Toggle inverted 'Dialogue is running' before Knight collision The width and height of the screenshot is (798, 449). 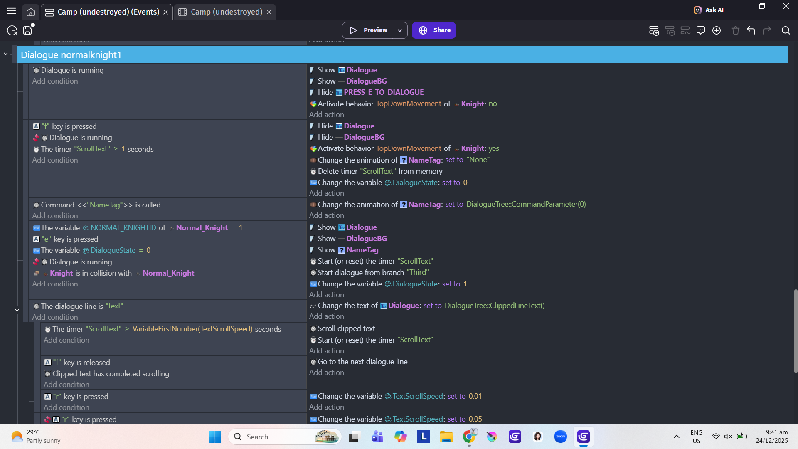(x=36, y=262)
